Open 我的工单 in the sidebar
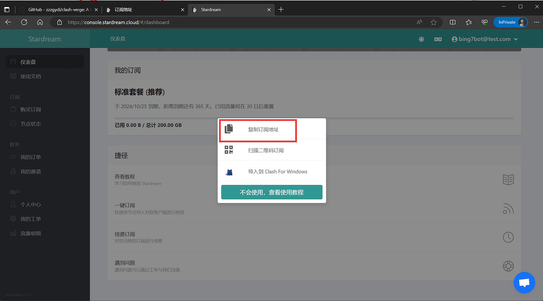 [45, 219]
